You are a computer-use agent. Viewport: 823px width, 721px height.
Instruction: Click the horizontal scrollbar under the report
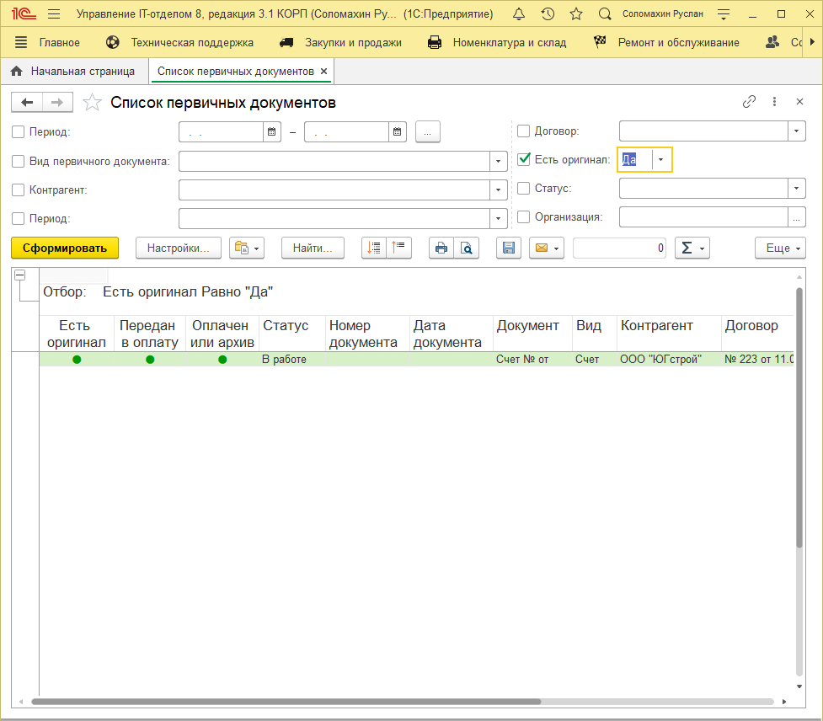point(286,701)
